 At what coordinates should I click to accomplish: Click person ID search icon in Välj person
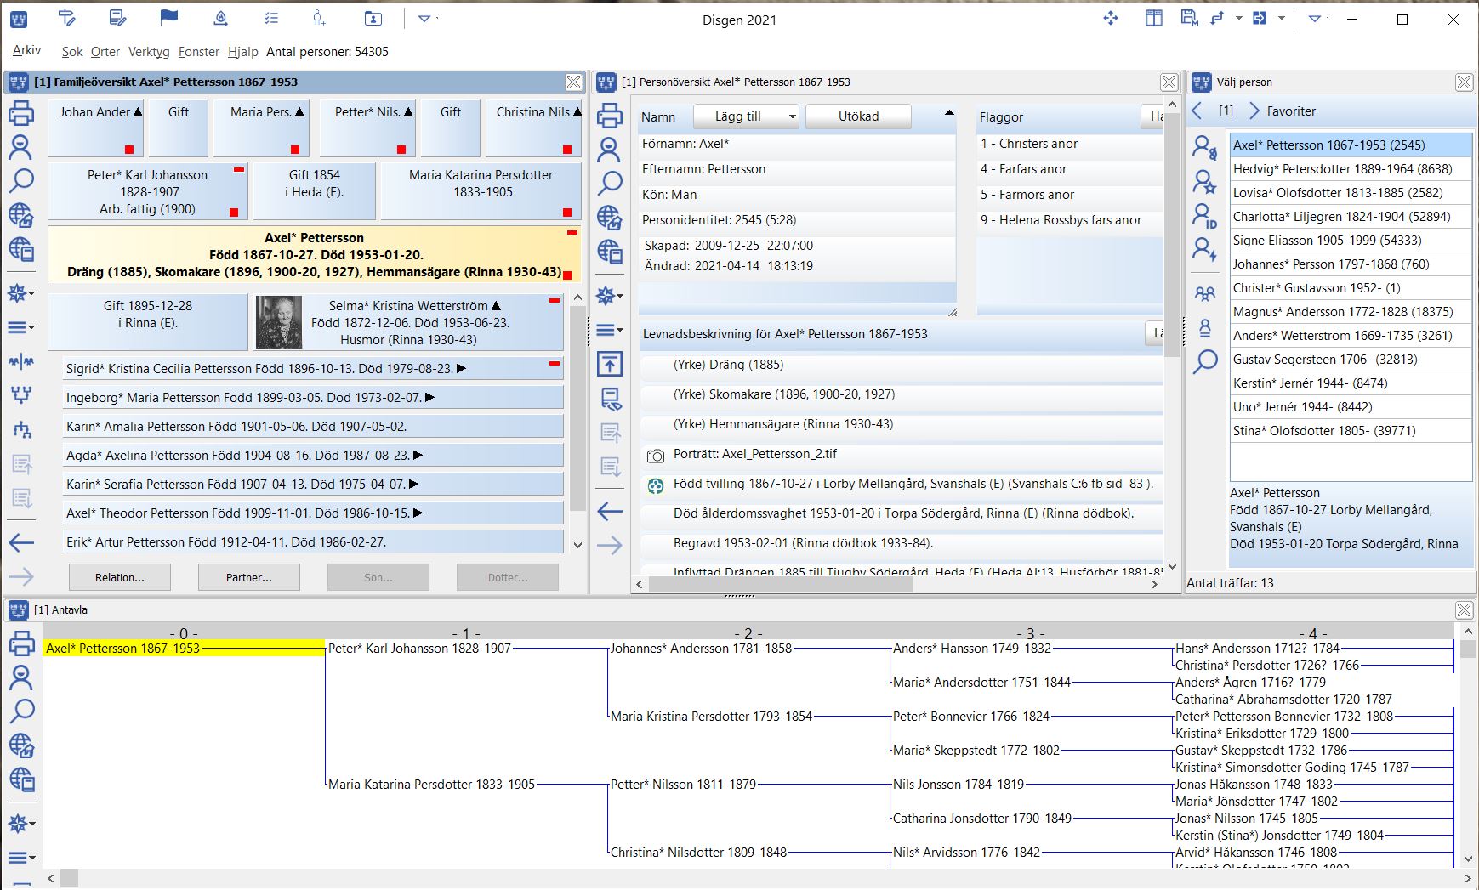point(1204,216)
